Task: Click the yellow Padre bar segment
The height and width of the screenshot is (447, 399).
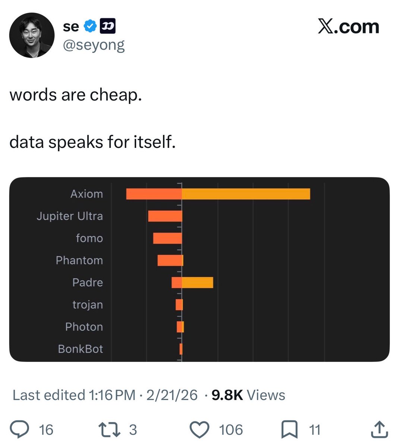Action: [x=198, y=282]
